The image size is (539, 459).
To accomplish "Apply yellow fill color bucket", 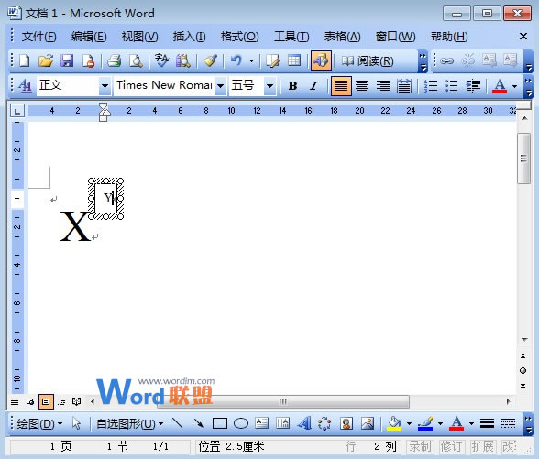I will click(394, 423).
